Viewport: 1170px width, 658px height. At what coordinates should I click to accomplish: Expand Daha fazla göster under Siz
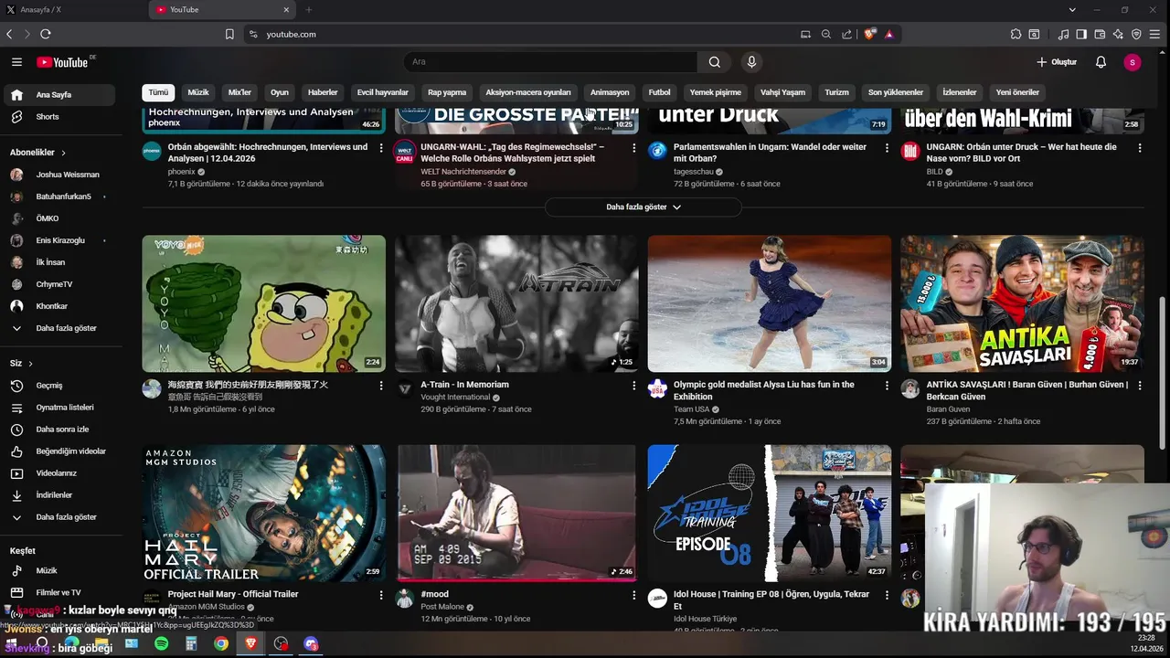60,517
